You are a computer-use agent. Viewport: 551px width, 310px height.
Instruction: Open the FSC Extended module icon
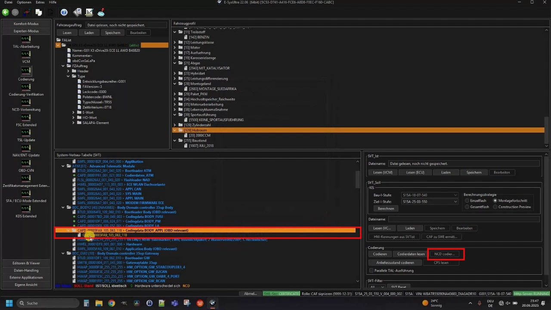pyautogui.click(x=26, y=118)
